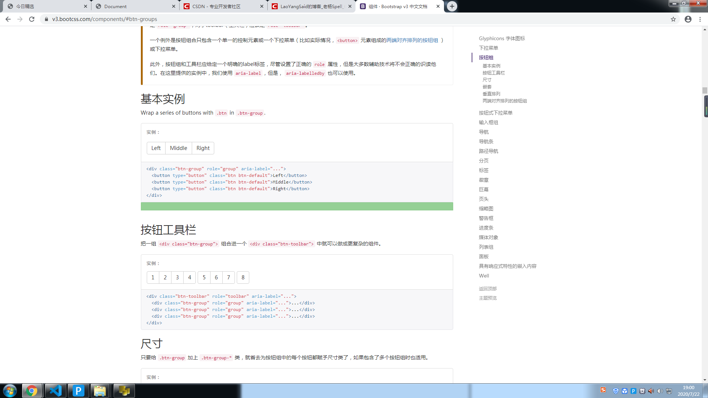Launch File Explorer from the taskbar
708x398 pixels.
tap(101, 390)
